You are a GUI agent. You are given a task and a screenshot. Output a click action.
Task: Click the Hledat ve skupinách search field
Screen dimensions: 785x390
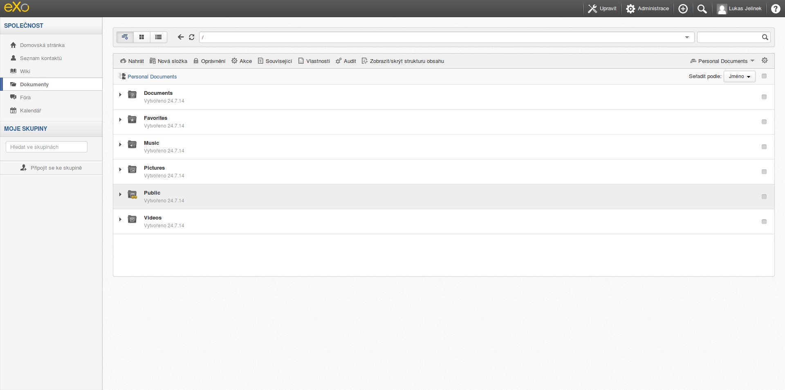[x=47, y=147]
